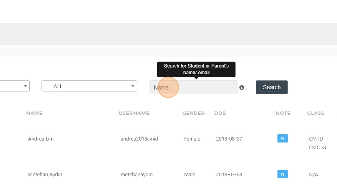Focus the Name search input field
The image size is (337, 188).
tap(193, 87)
